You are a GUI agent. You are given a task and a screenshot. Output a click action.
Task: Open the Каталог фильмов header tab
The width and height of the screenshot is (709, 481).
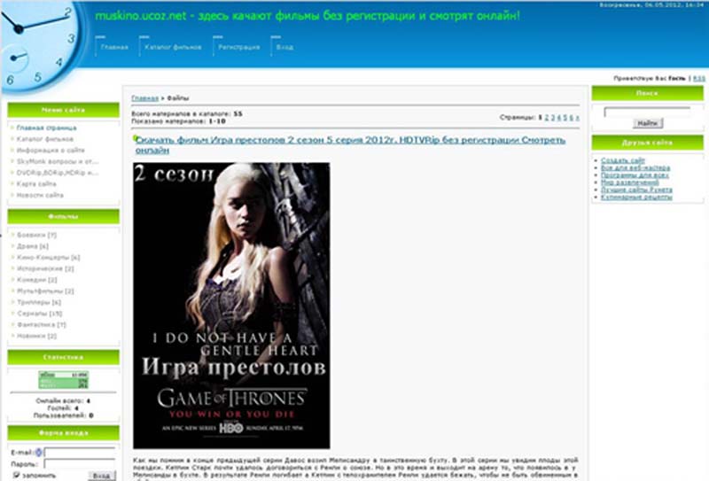(173, 47)
